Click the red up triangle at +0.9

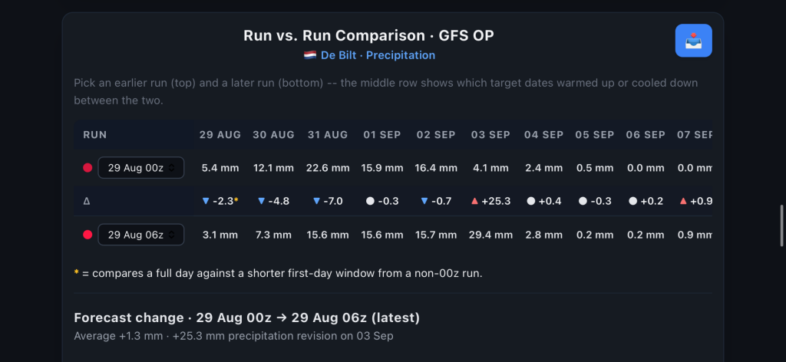[682, 201]
